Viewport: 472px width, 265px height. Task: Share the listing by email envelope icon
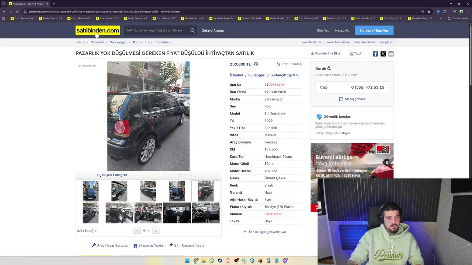tap(391, 54)
